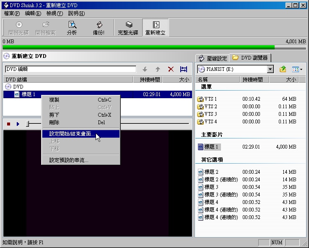The image size is (309, 248).
Task: Choose 設定開始/結束畫面... in context menu
Action: (81, 134)
